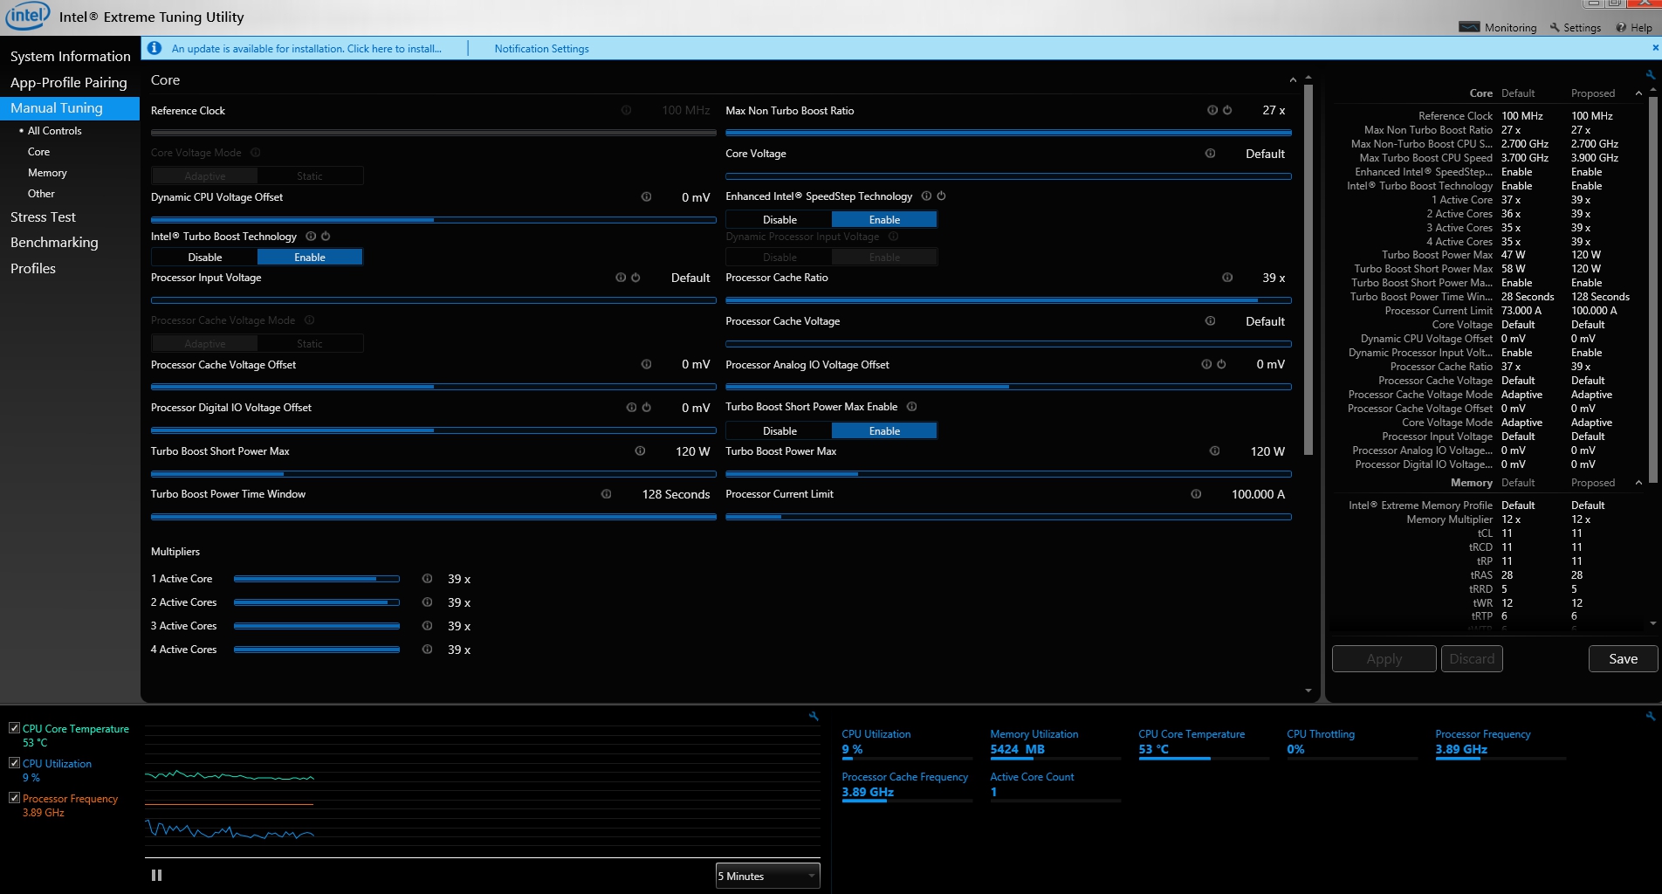The width and height of the screenshot is (1662, 894).
Task: Go to the Benchmarking section
Action: point(54,243)
